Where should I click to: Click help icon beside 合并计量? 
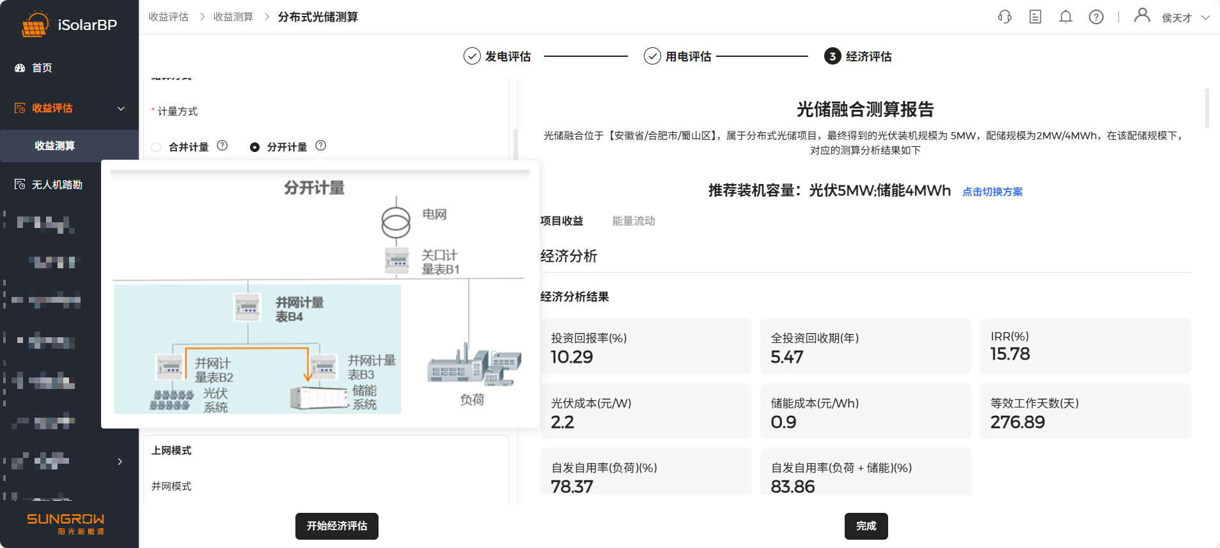click(223, 146)
